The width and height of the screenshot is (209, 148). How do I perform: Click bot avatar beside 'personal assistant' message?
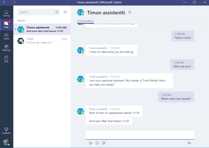80,79
